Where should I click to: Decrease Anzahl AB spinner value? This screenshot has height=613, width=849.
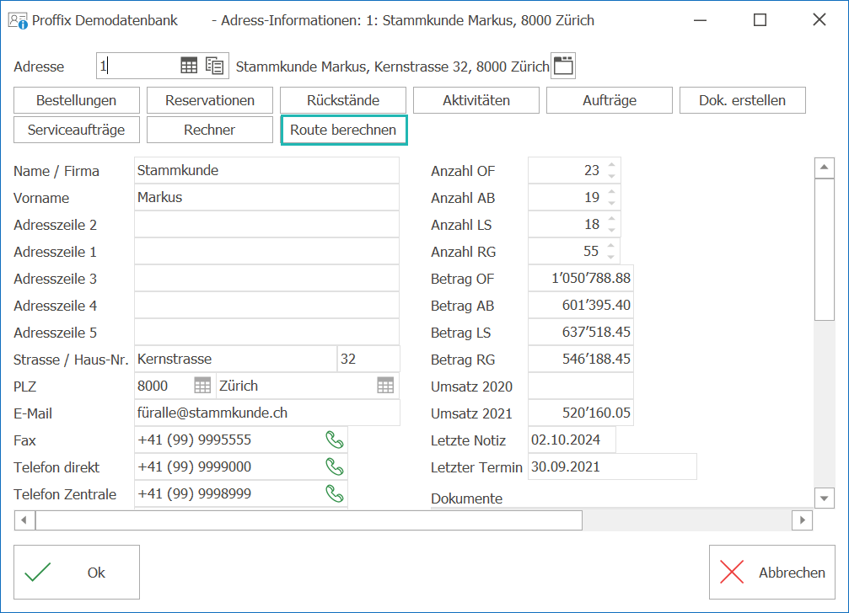[x=611, y=203]
